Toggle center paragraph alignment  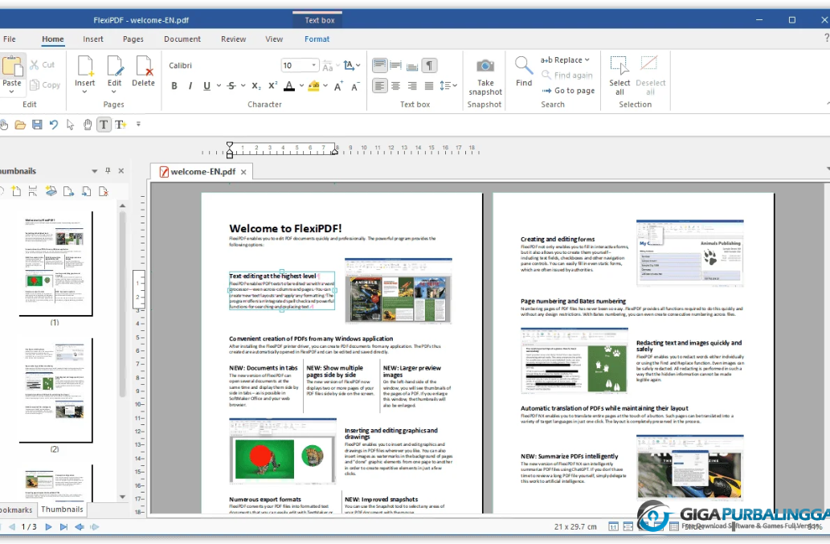[395, 86]
